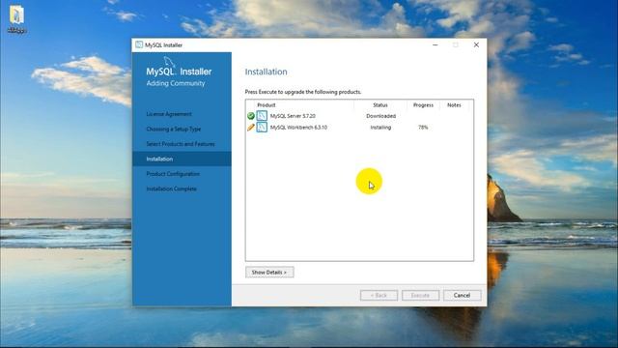This screenshot has height=348, width=618.
Task: Select the MySQL Server 5.7.20 product icon
Action: click(x=262, y=116)
